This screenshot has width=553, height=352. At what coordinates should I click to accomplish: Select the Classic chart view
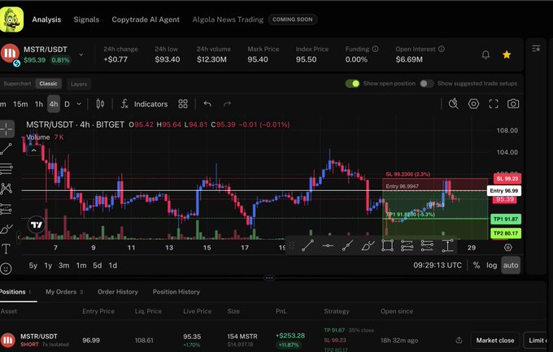click(48, 84)
